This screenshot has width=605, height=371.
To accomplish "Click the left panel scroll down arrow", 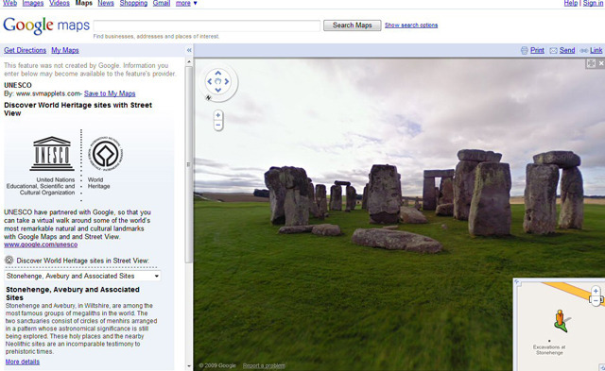I will click(x=189, y=366).
